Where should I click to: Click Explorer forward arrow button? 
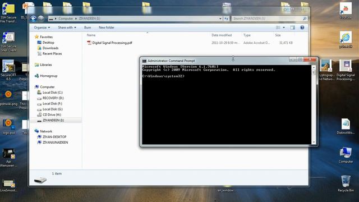[41, 19]
